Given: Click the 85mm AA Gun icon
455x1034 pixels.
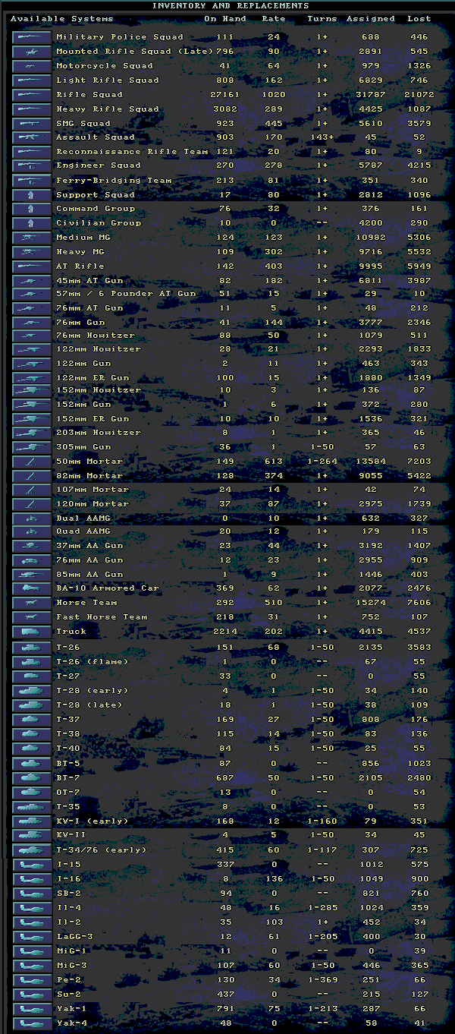Looking at the screenshot, I should click(x=31, y=574).
